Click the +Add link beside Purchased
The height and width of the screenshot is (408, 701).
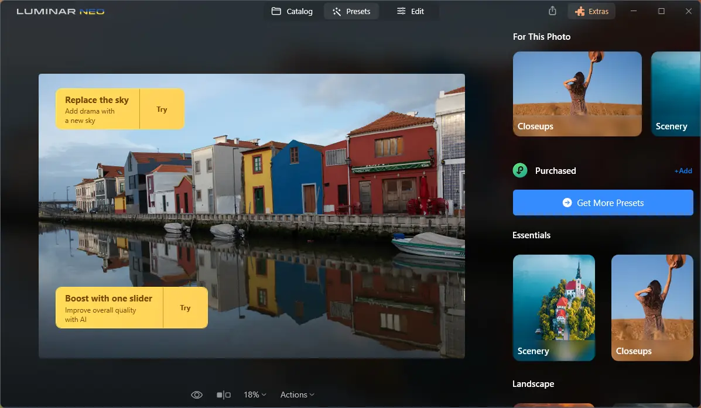[x=683, y=171]
